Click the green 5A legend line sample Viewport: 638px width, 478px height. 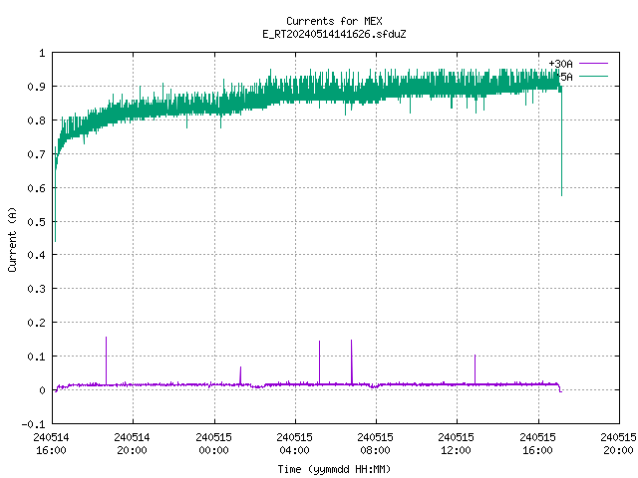pos(593,76)
